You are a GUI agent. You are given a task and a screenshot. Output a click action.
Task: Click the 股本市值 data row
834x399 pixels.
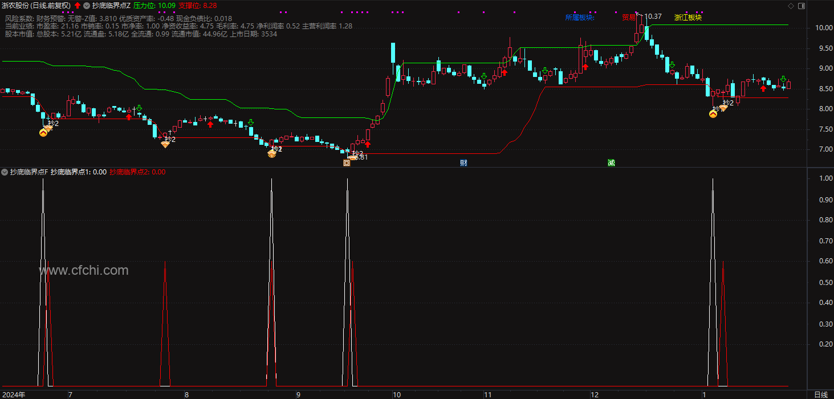pos(141,34)
